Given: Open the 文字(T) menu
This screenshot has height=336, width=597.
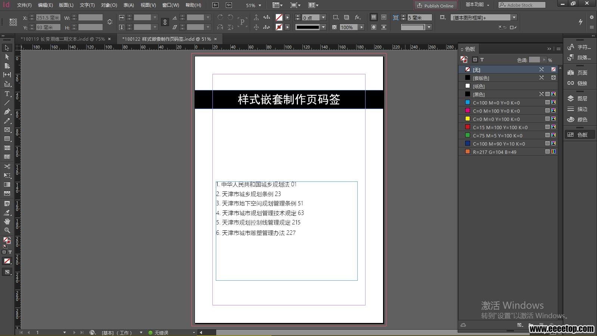Looking at the screenshot, I should pyautogui.click(x=87, y=5).
